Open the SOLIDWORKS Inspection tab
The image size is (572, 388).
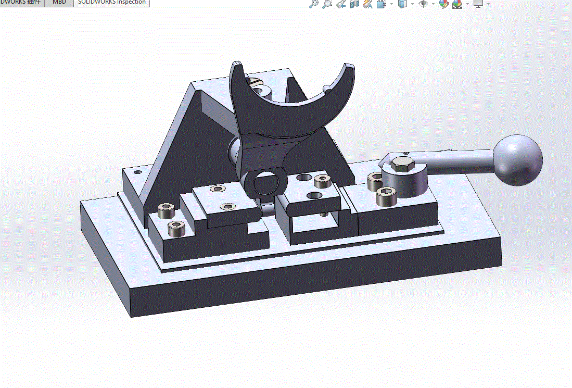tap(111, 3)
